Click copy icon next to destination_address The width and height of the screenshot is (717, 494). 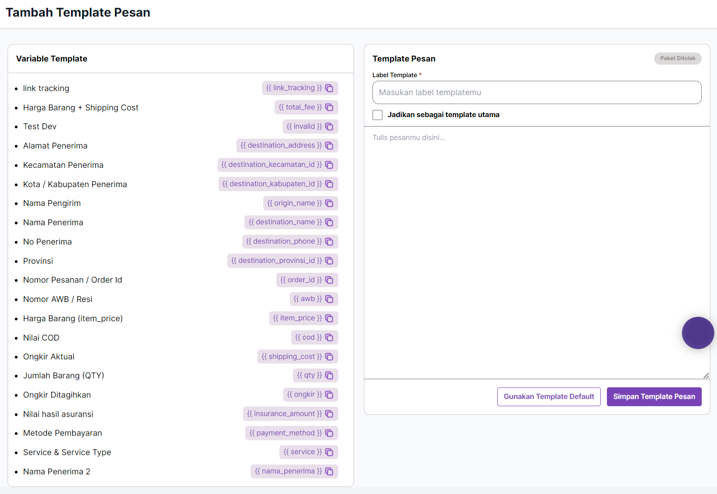click(329, 145)
